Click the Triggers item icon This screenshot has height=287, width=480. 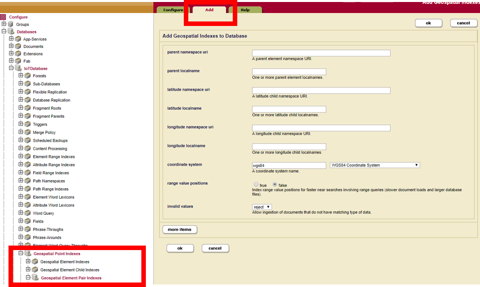pos(28,124)
